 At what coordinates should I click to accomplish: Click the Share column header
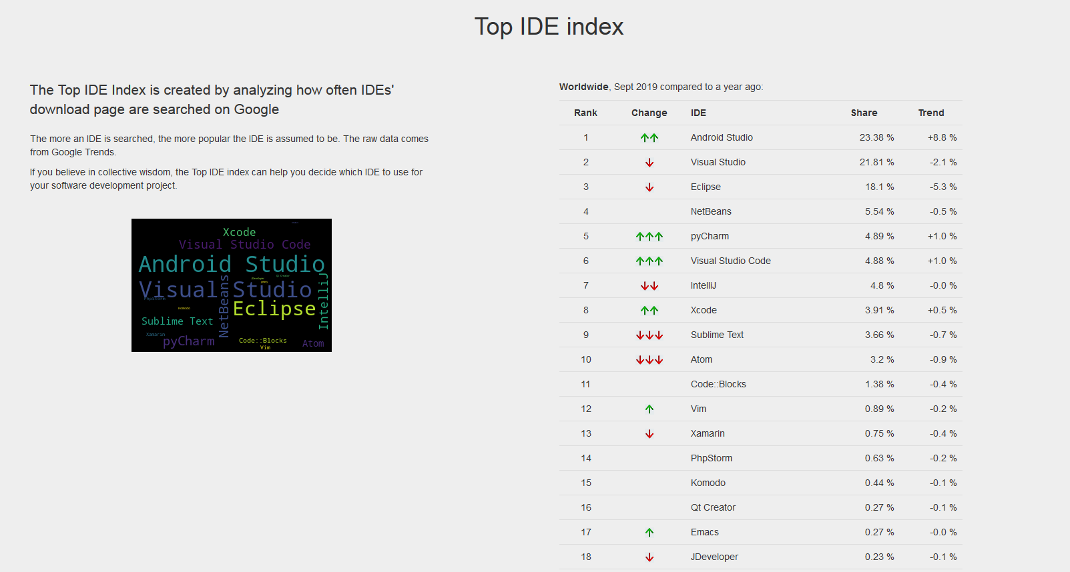click(x=864, y=113)
